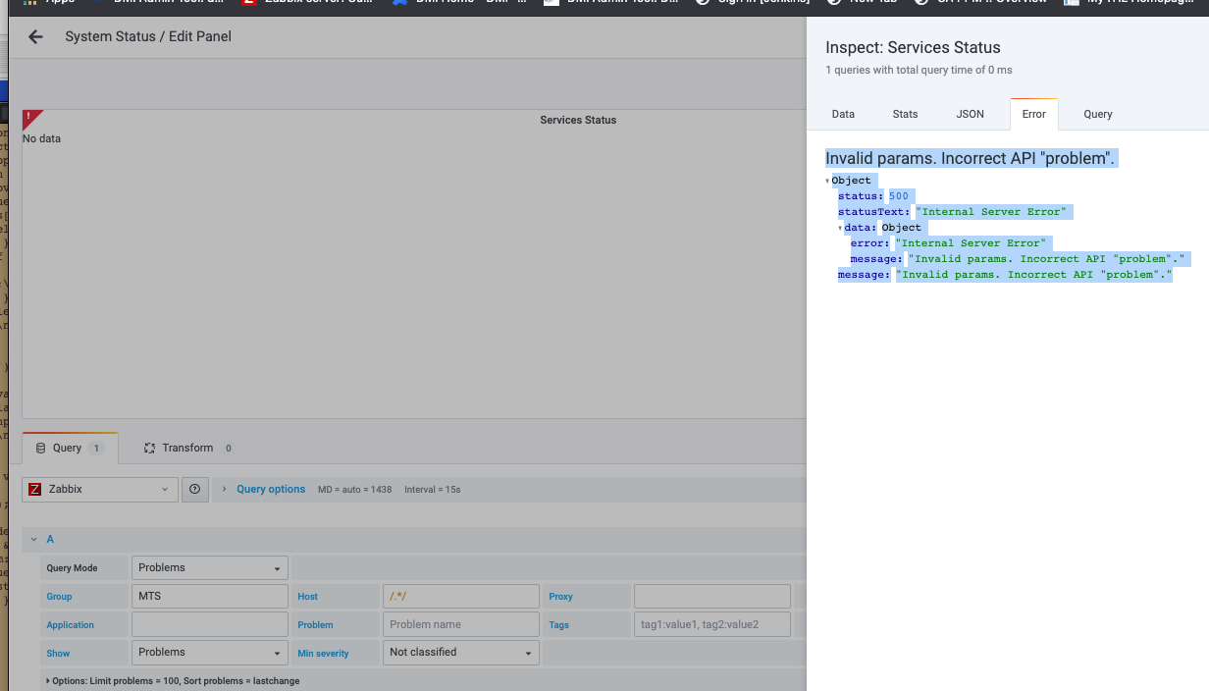This screenshot has width=1209, height=691.
Task: Click the Min severity label
Action: click(323, 653)
